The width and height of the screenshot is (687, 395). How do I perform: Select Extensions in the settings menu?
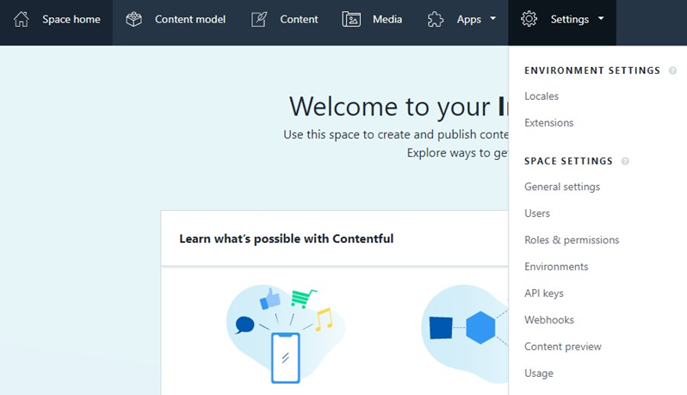pyautogui.click(x=548, y=123)
